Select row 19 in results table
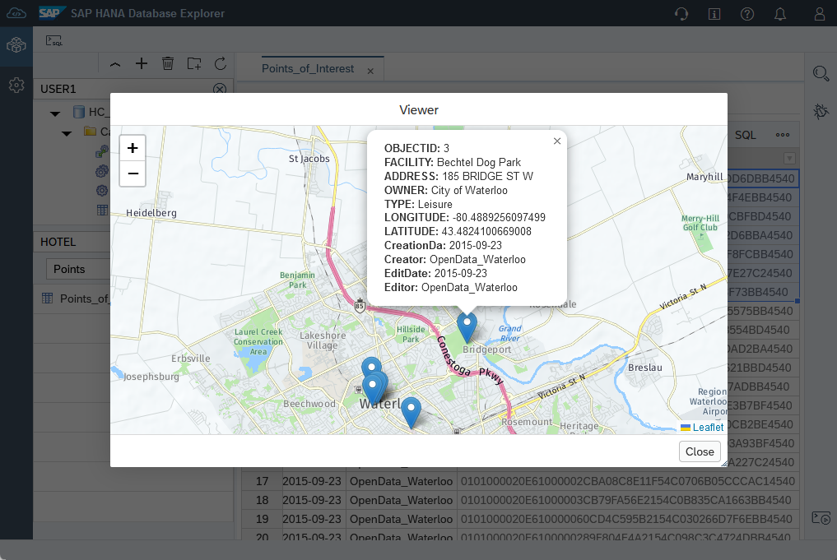Screen dimensions: 837x560 pos(262,519)
